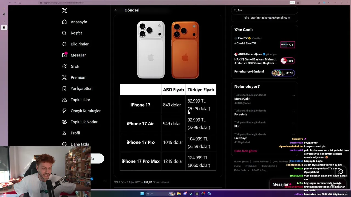The width and height of the screenshot is (351, 197).
Task: Open the Profil page
Action: 71,133
